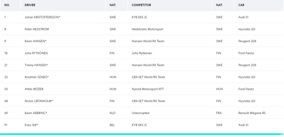
Task: Click the NO. column header
Action: pyautogui.click(x=7, y=5)
